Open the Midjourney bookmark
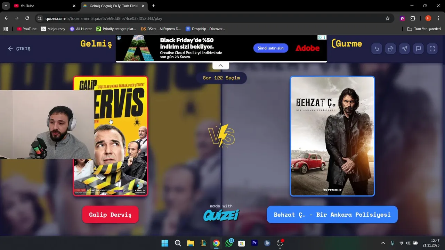445x250 pixels. point(53,29)
